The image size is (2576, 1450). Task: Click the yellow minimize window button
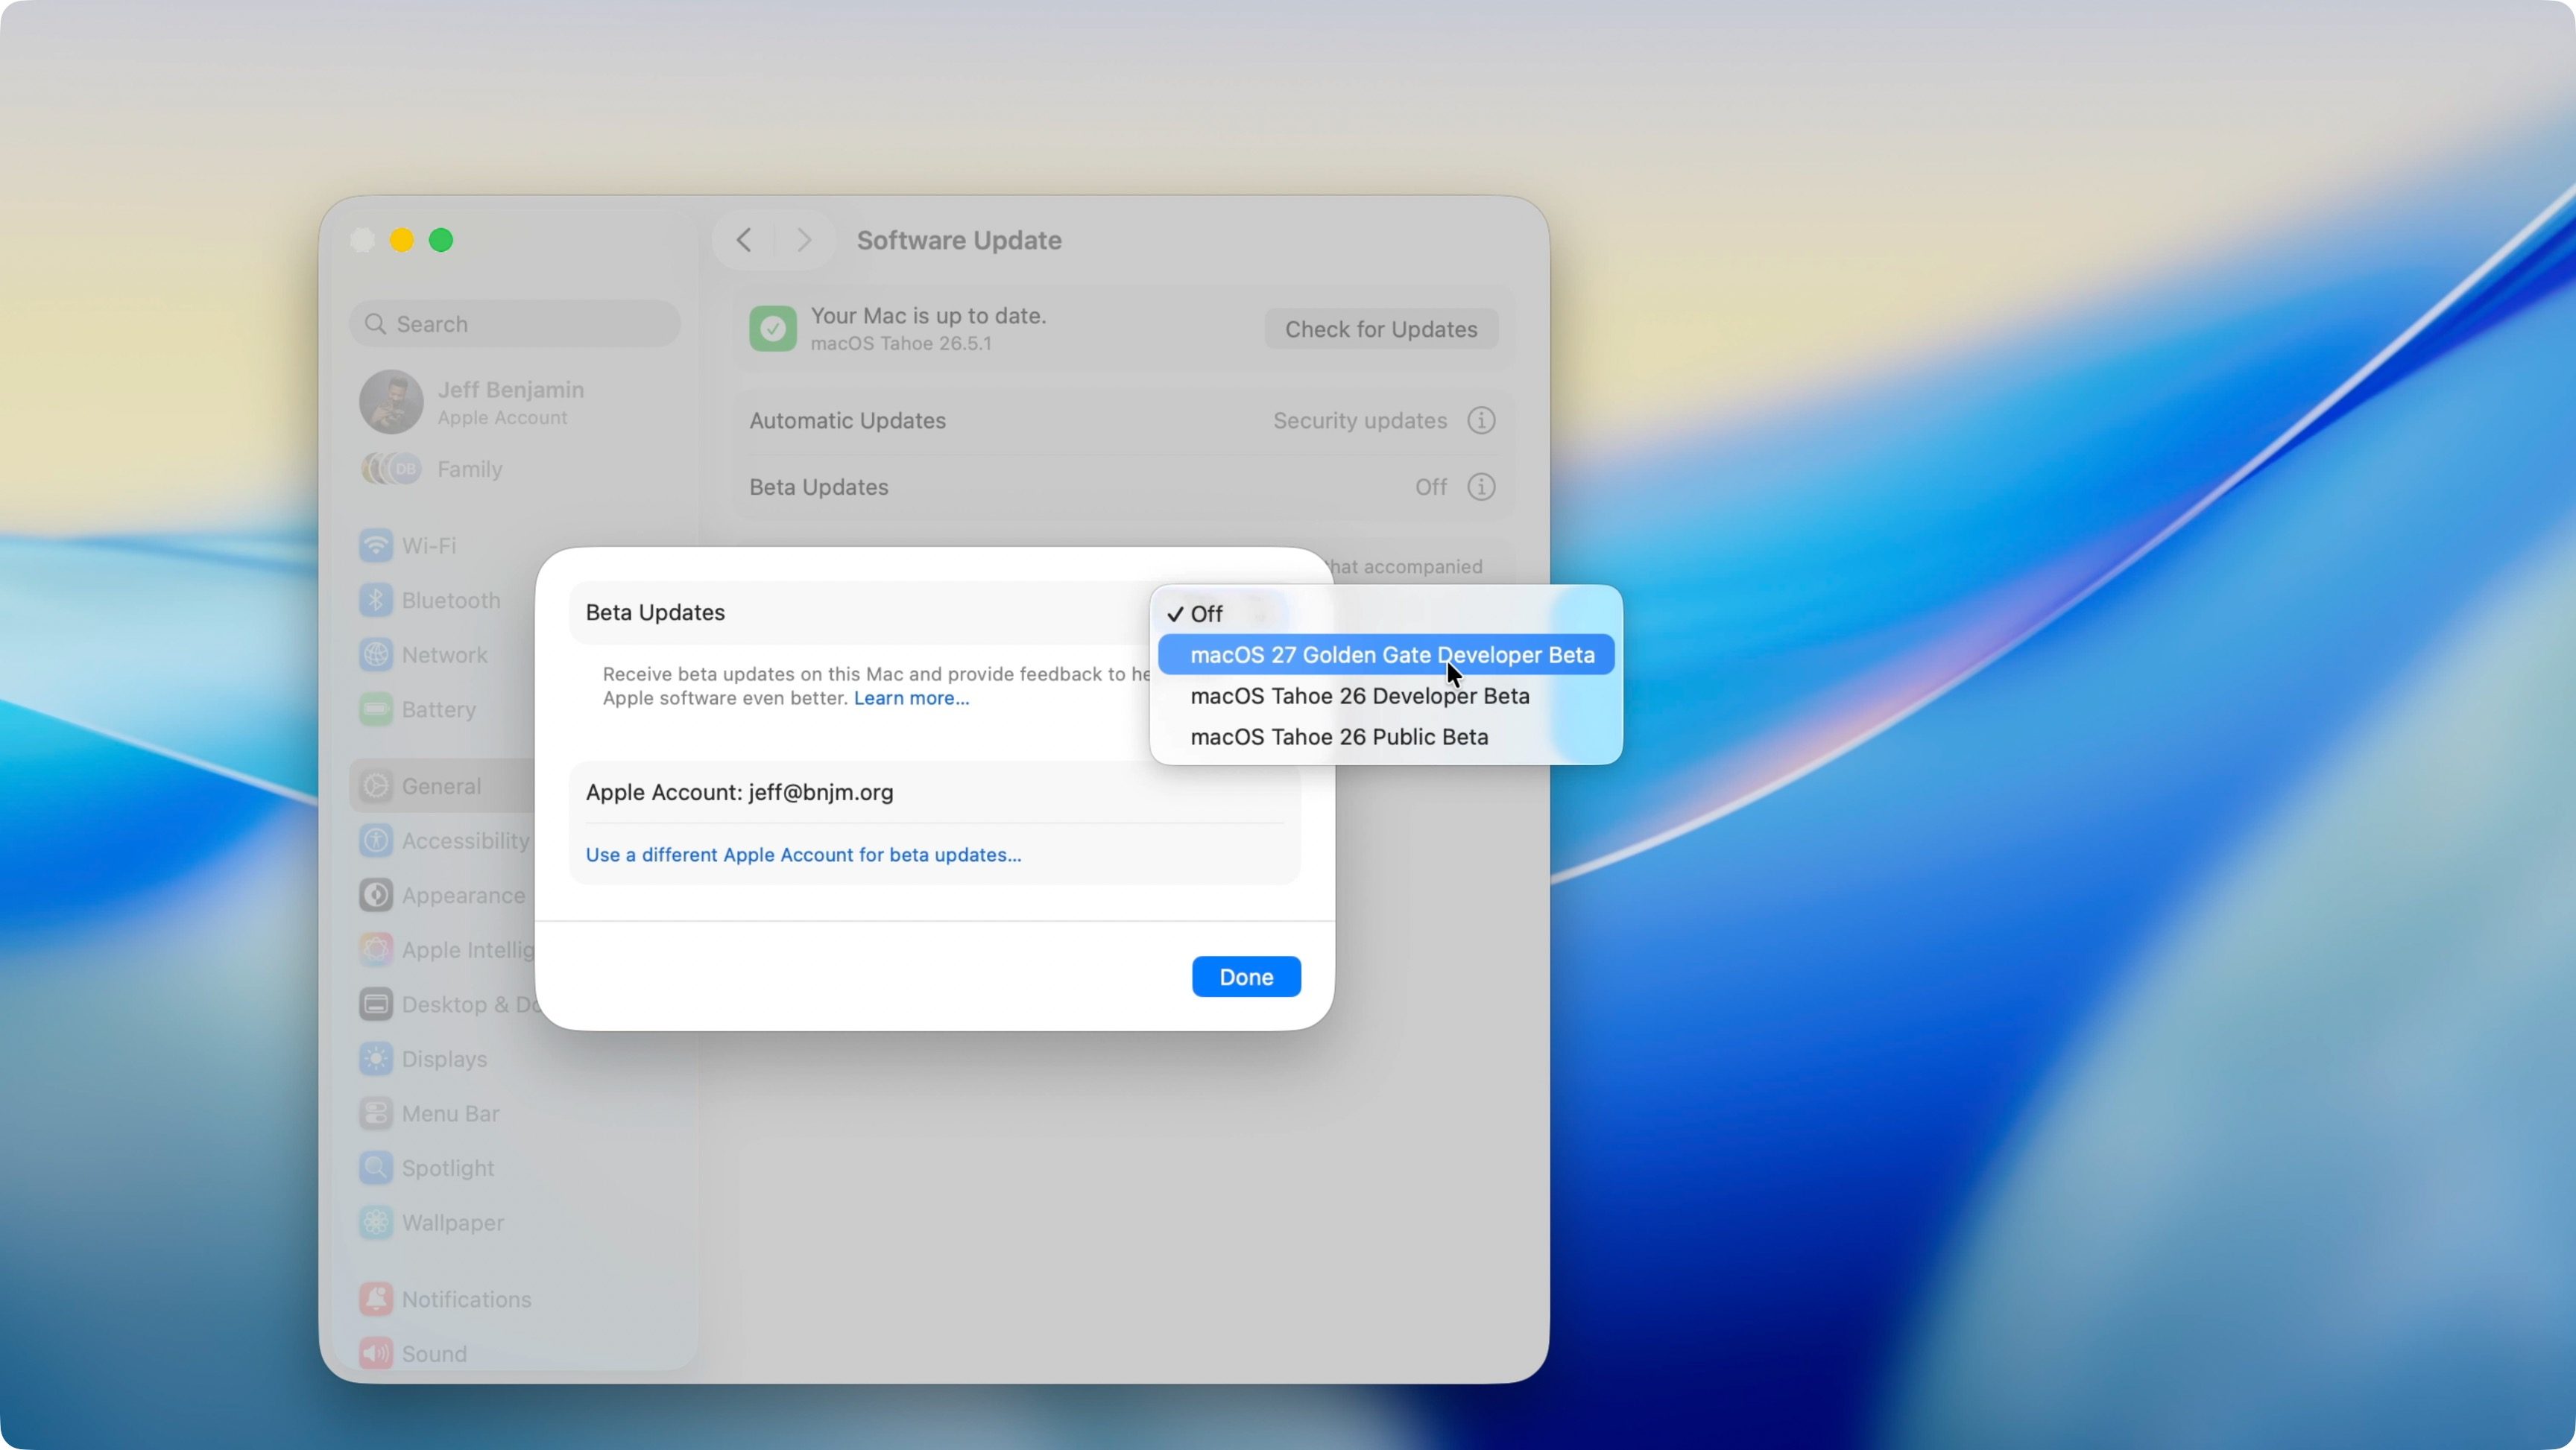[x=402, y=240]
